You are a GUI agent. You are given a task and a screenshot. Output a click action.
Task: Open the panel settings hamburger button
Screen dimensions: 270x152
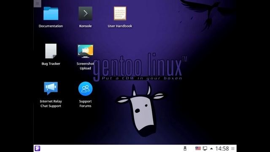click(x=233, y=148)
